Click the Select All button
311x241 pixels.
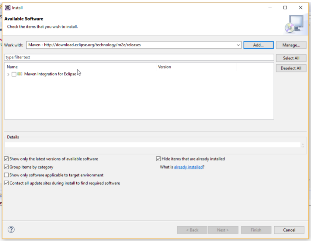(291, 58)
